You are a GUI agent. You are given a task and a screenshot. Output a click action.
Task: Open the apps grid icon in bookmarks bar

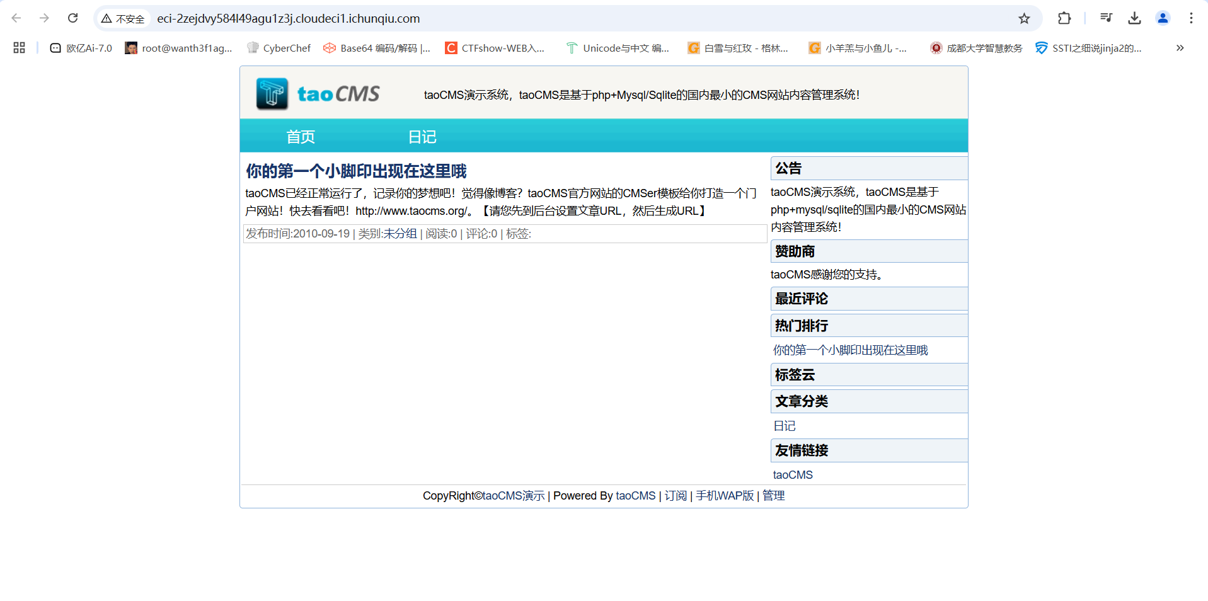coord(19,48)
